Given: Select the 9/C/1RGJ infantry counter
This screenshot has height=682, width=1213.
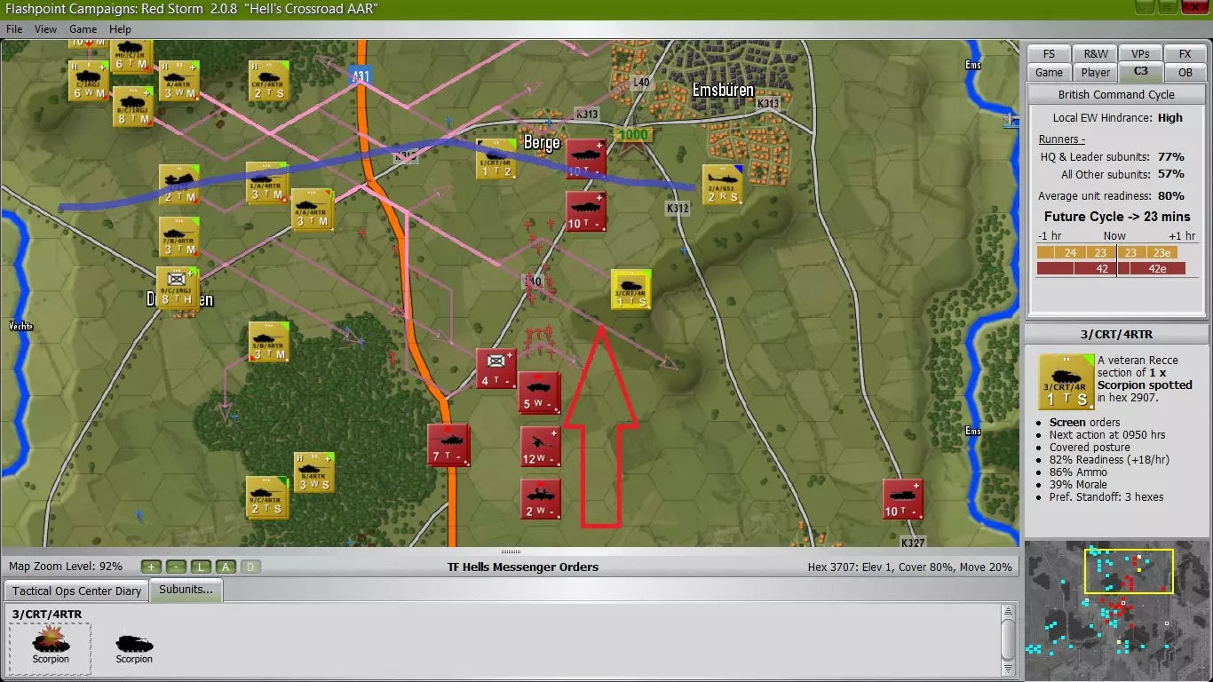Looking at the screenshot, I should coord(177,287).
